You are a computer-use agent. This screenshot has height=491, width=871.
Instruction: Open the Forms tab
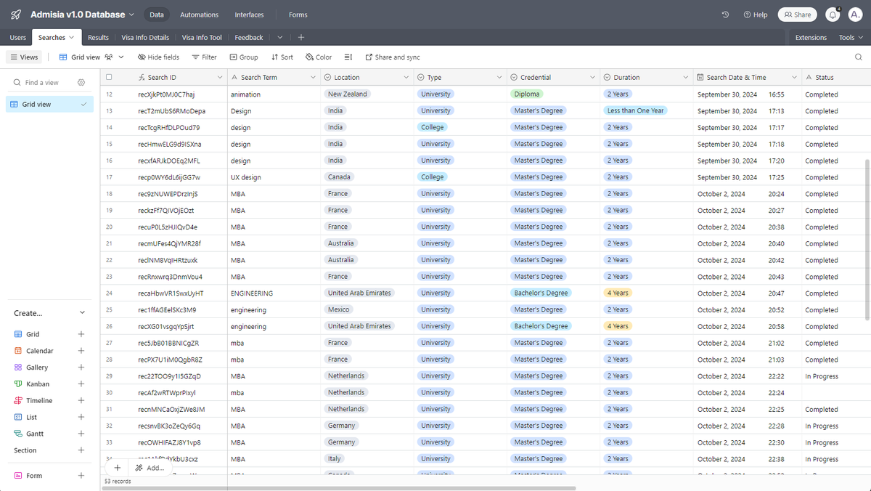click(x=298, y=15)
